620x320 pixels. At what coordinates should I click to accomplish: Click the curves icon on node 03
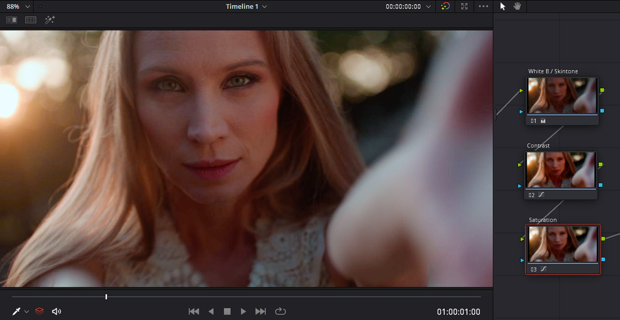[x=543, y=269]
